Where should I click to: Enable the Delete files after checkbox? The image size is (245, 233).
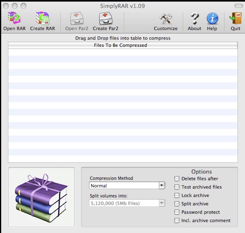177,179
